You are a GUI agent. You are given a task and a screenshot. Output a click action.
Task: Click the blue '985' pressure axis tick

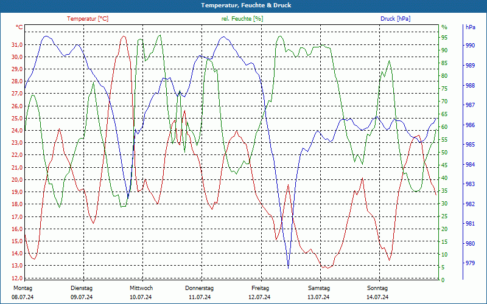click(471, 144)
